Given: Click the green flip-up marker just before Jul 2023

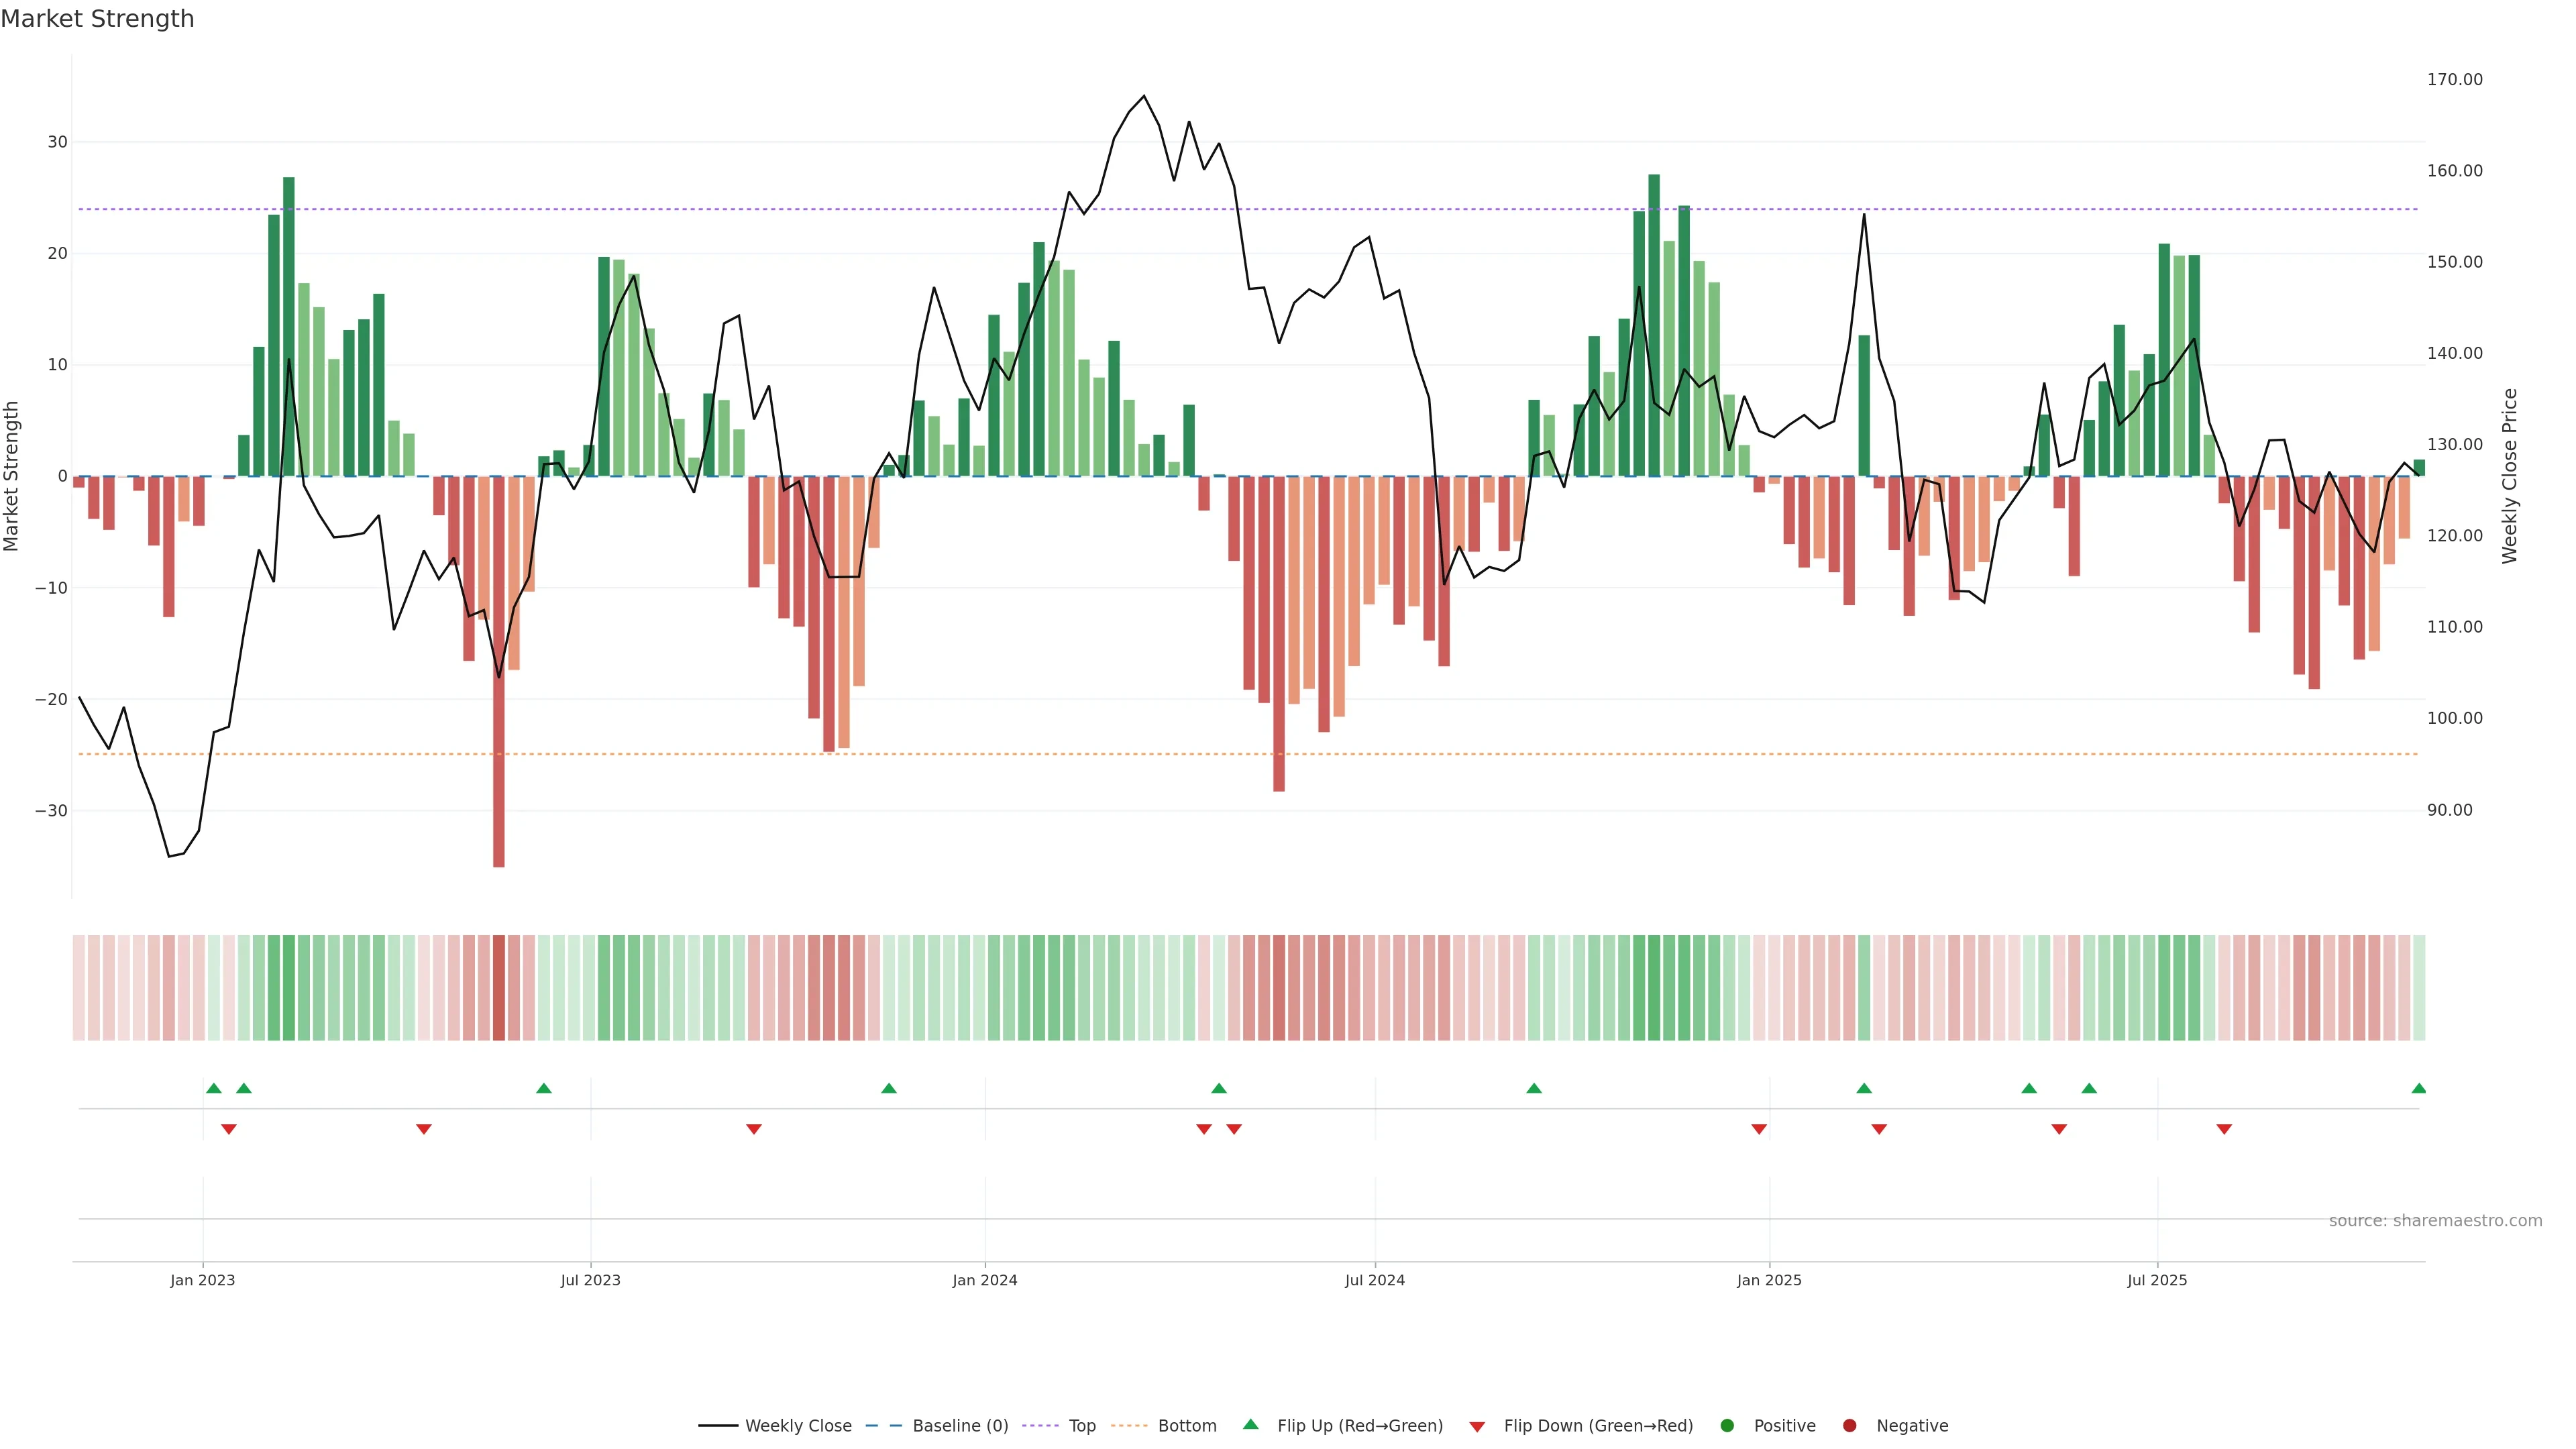Looking at the screenshot, I should (544, 1088).
